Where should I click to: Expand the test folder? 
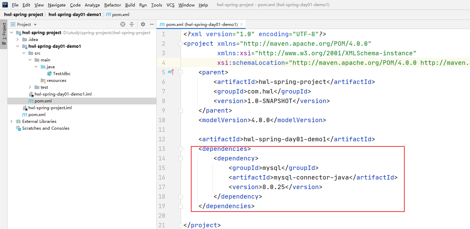[x=30, y=87]
